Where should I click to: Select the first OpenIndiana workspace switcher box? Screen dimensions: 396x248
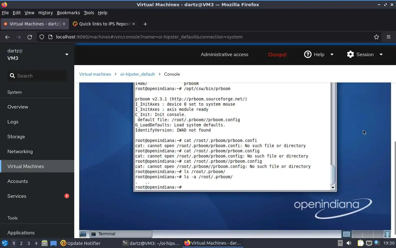(346, 234)
